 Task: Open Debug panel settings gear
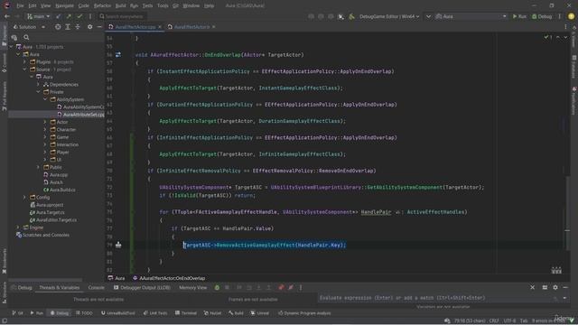point(555,287)
